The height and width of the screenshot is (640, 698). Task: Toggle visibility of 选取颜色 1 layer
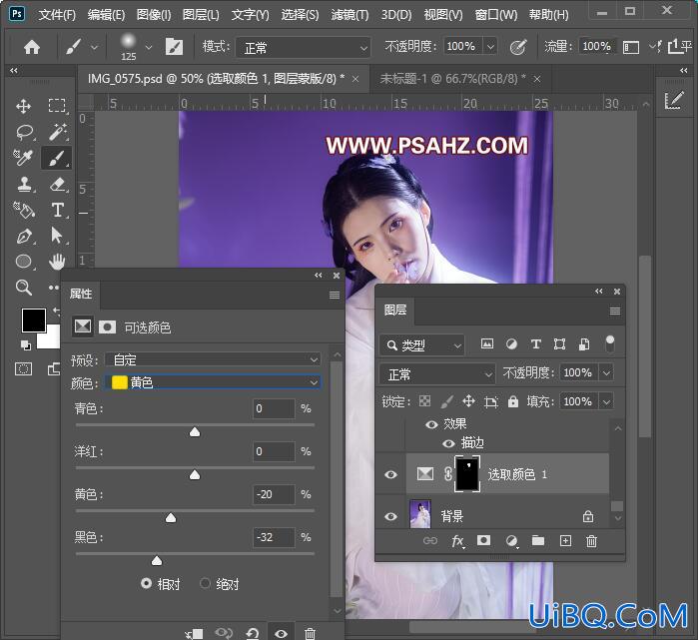point(390,474)
